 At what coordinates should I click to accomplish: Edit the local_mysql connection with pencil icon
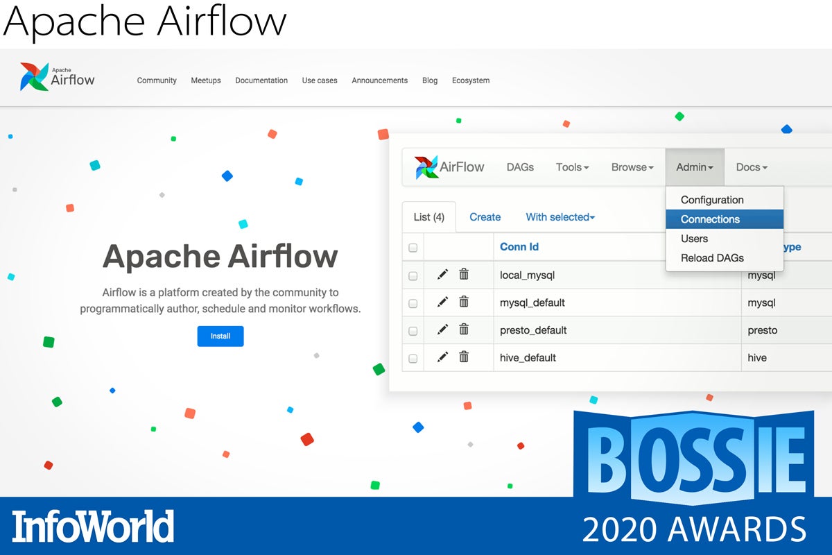(x=442, y=275)
